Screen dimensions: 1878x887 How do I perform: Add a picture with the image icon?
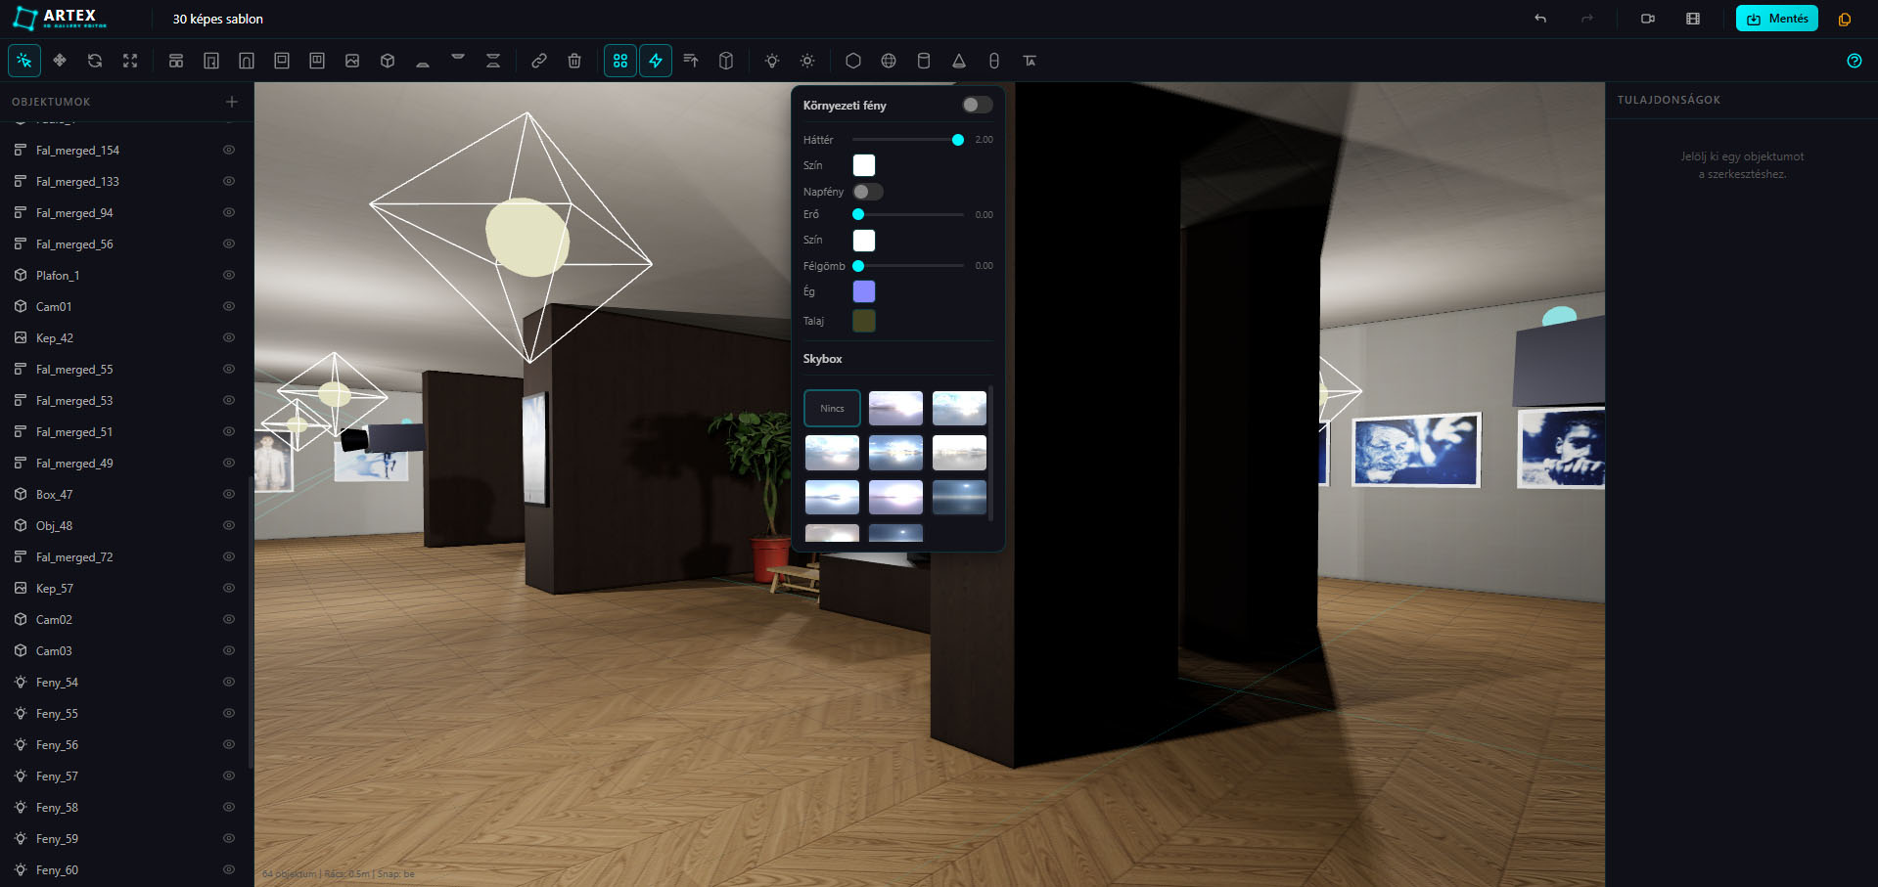[x=352, y=61]
